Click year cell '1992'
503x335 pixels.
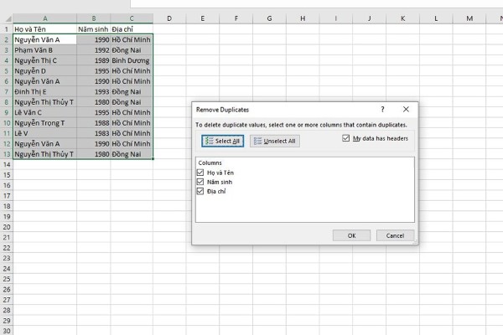(94, 50)
